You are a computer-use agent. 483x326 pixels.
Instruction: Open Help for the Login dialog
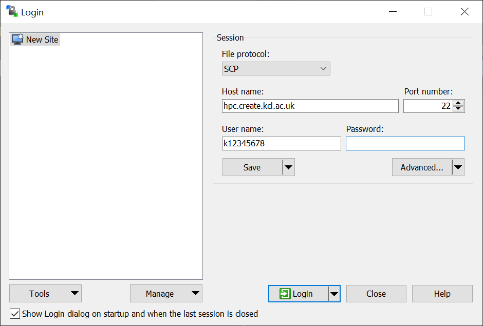(x=442, y=294)
